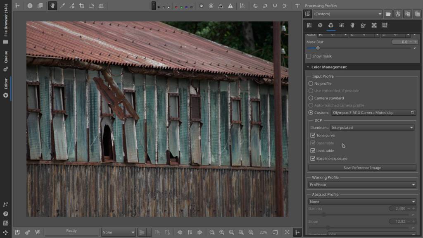Open the Exposure tab icon
The width and height of the screenshot is (423, 238).
(309, 25)
